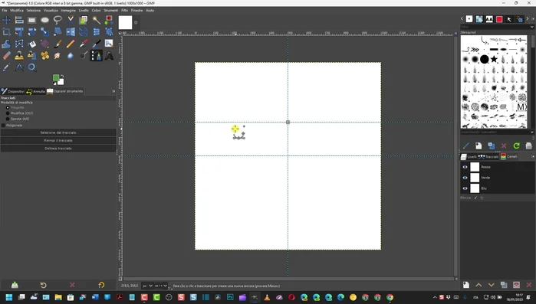Select the Rotate tool
This screenshot has height=304, width=536.
pos(31,32)
